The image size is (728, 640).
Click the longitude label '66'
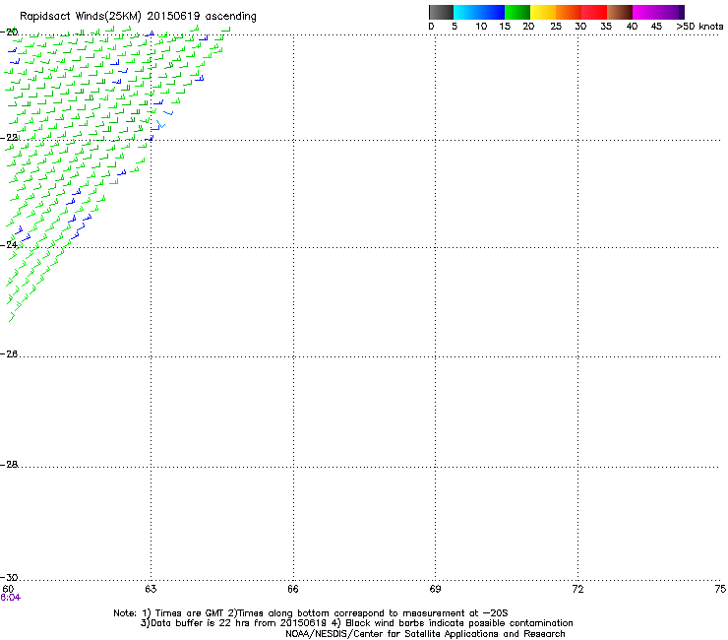pos(293,589)
